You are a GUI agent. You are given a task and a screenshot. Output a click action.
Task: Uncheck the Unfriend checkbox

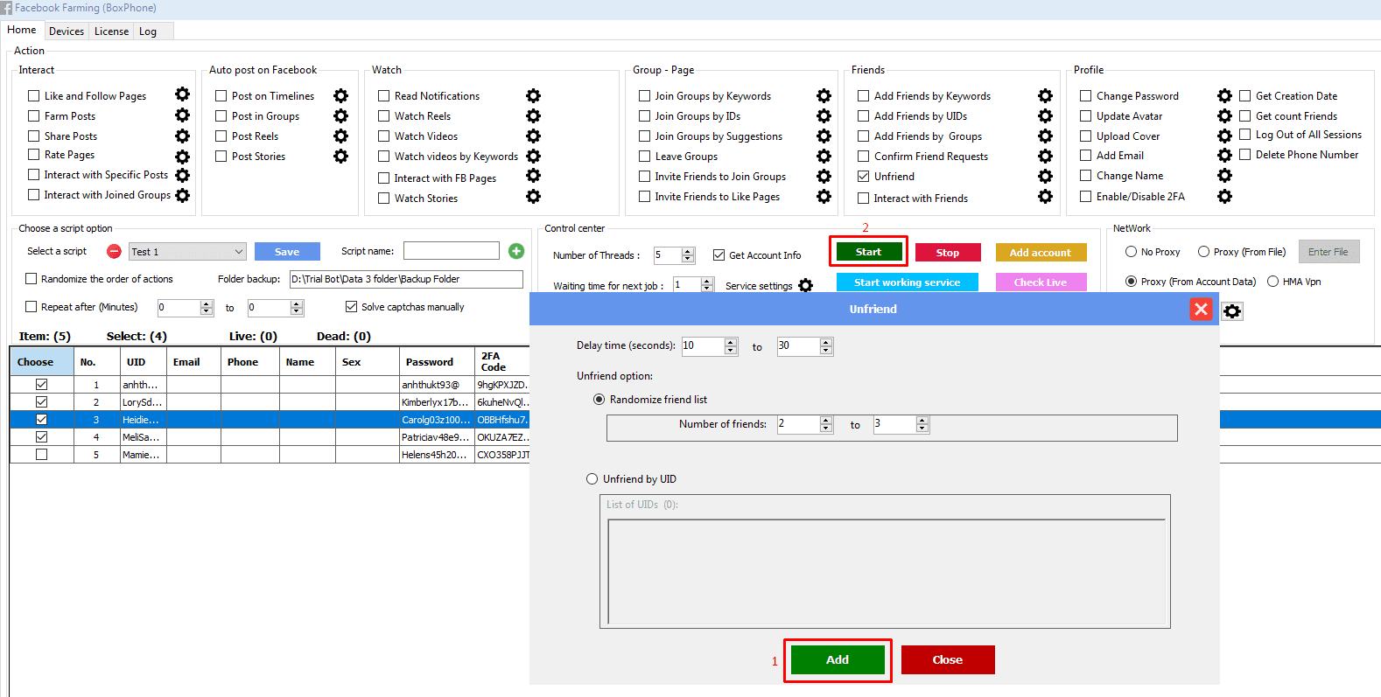(863, 176)
